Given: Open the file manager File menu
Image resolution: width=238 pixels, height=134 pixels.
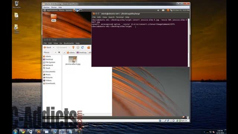Looking at the screenshot, I should (x=45, y=43).
